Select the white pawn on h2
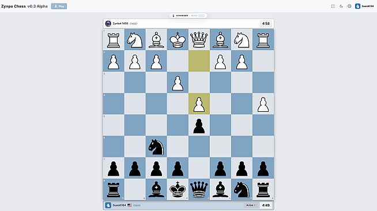Viewport: 377px width, 211px height. (x=114, y=62)
